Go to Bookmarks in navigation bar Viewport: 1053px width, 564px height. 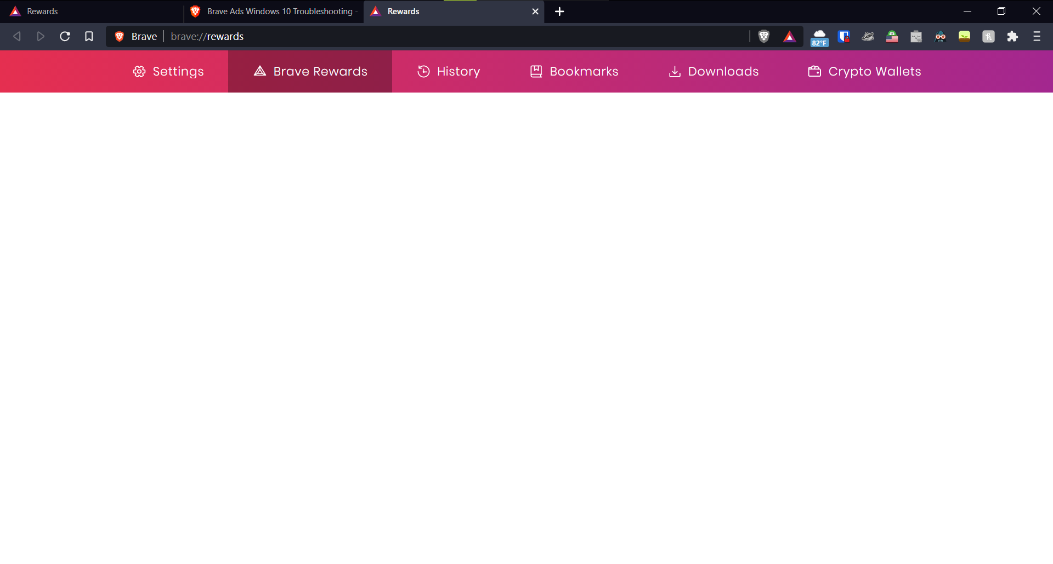coord(574,71)
